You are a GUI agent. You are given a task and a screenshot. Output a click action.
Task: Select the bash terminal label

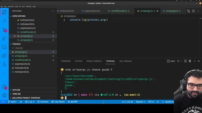[171, 61]
